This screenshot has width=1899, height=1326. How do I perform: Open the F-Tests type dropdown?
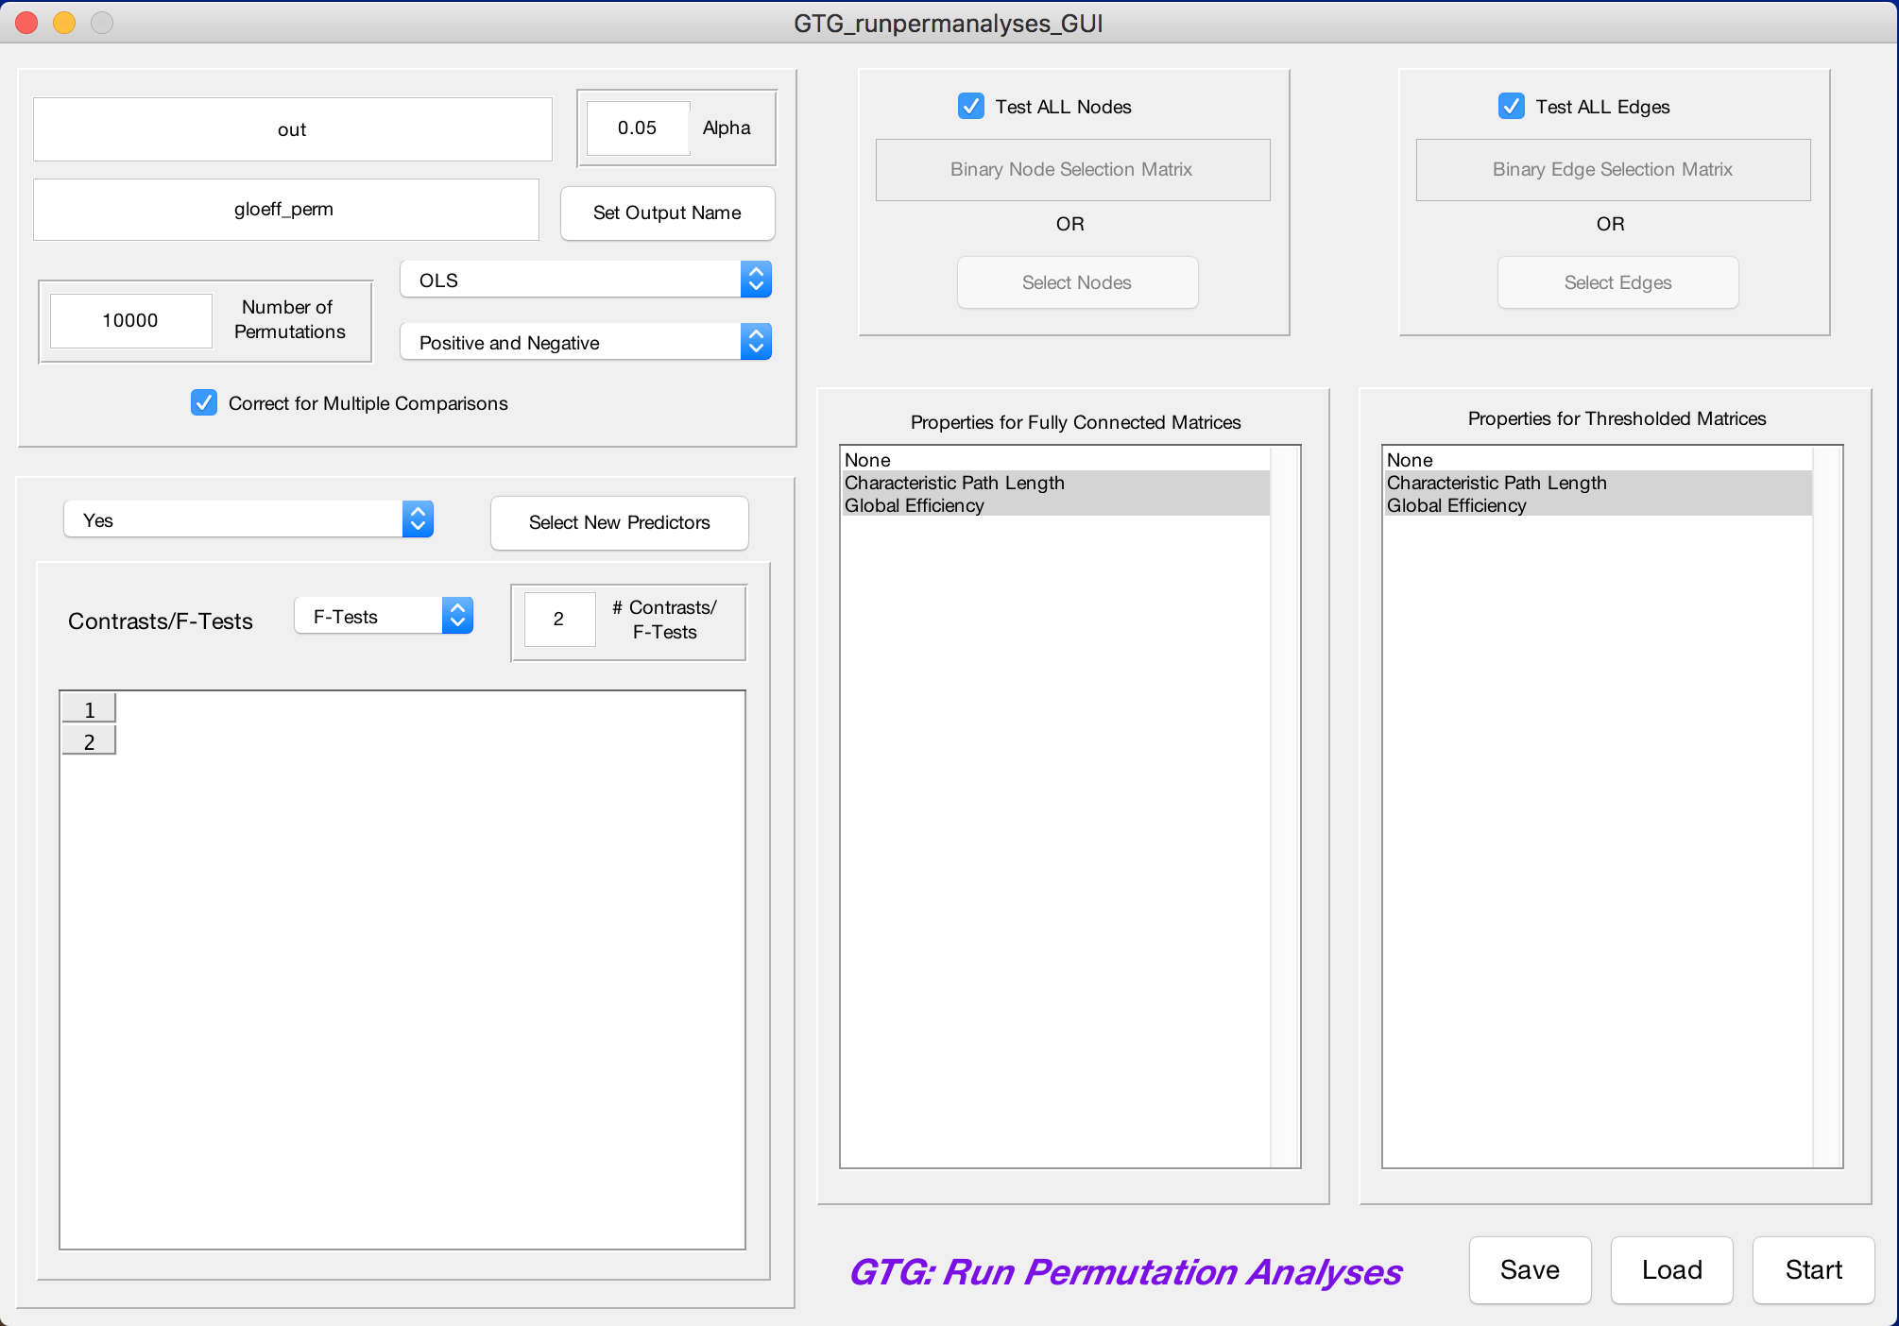point(384,617)
